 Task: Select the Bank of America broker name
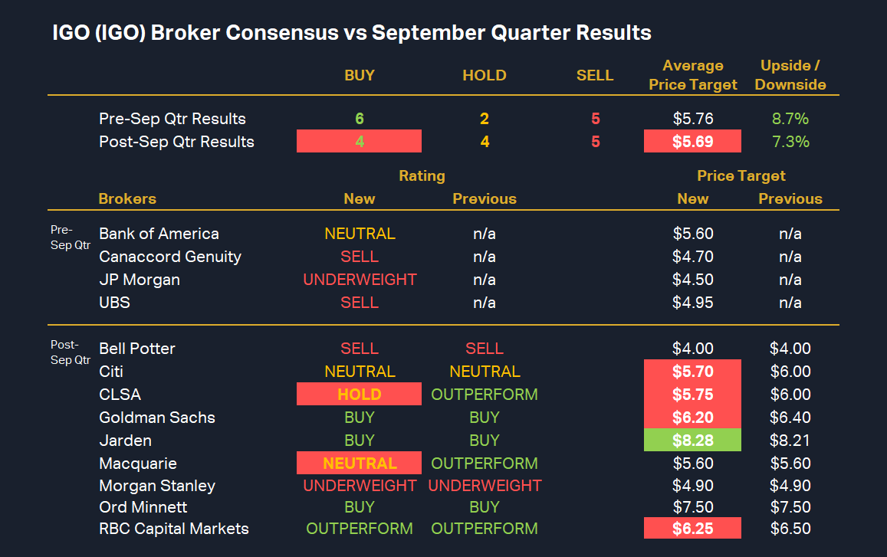[159, 234]
